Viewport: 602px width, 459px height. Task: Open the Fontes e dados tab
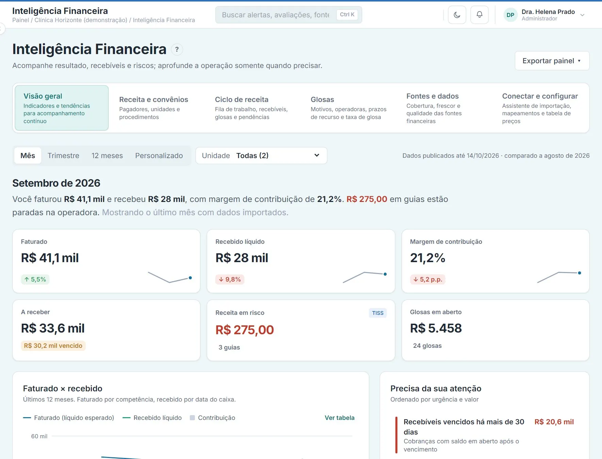(445, 108)
